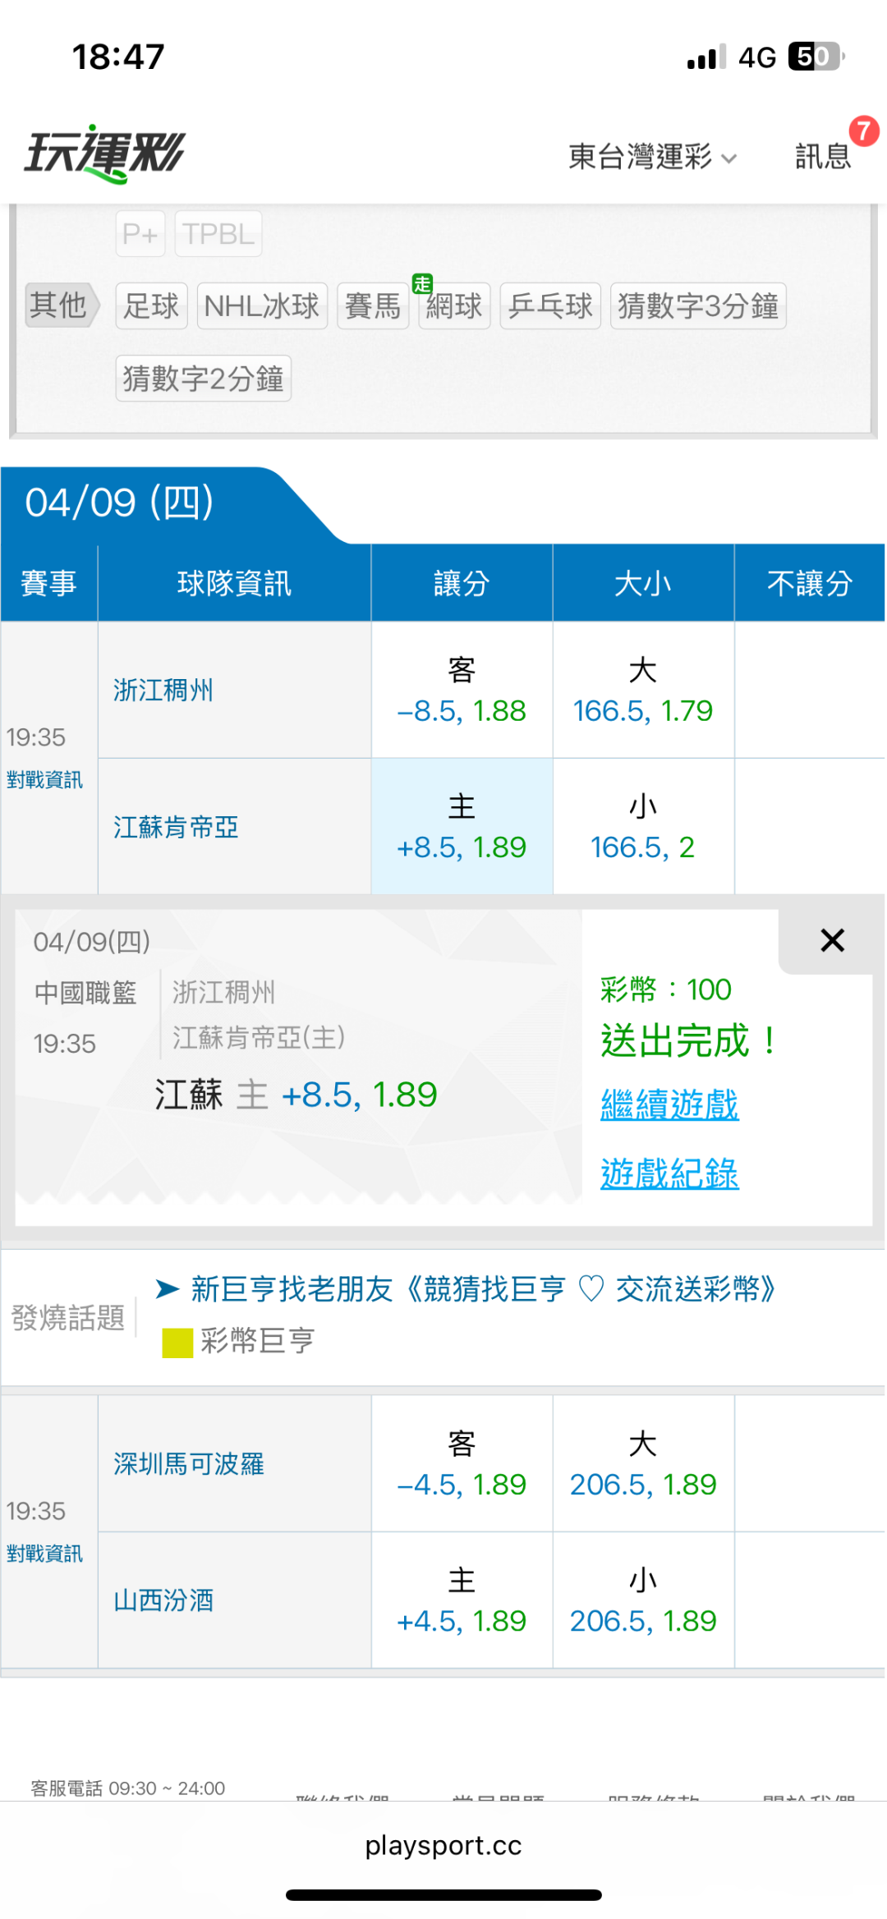The height and width of the screenshot is (1919, 887).
Task: Click the arrow icon before 新巨亨 topic
Action: click(168, 1289)
